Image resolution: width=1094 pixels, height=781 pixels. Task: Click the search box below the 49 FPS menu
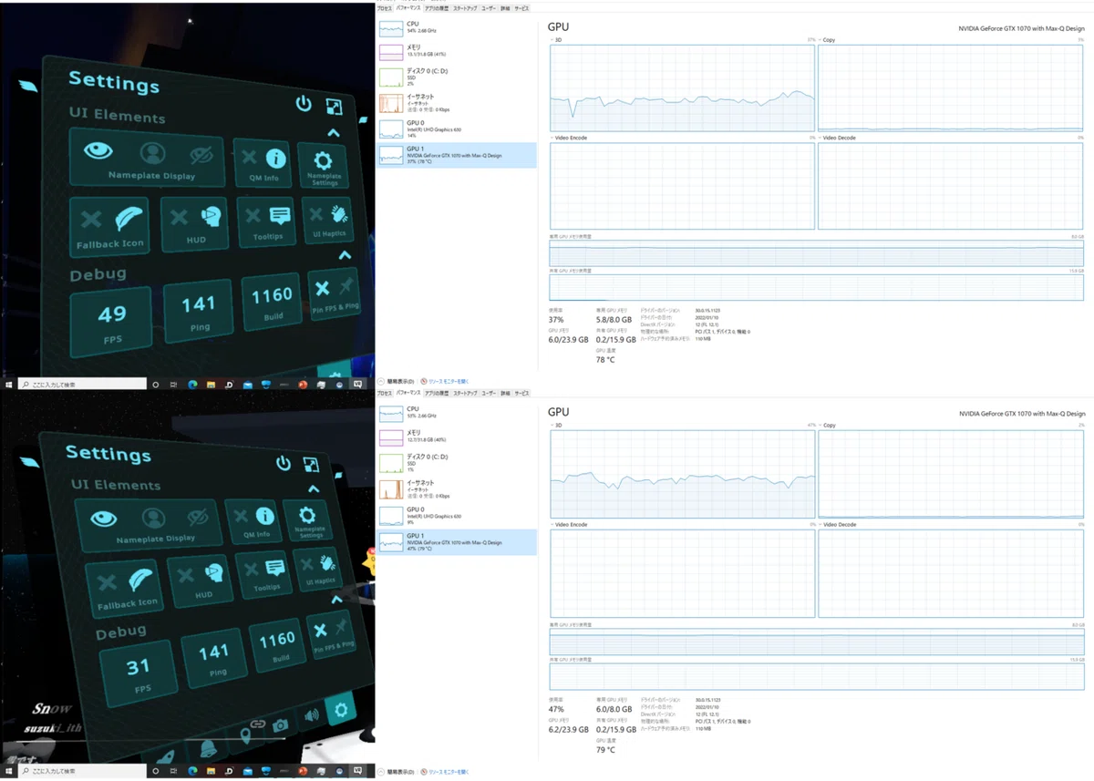pyautogui.click(x=83, y=385)
